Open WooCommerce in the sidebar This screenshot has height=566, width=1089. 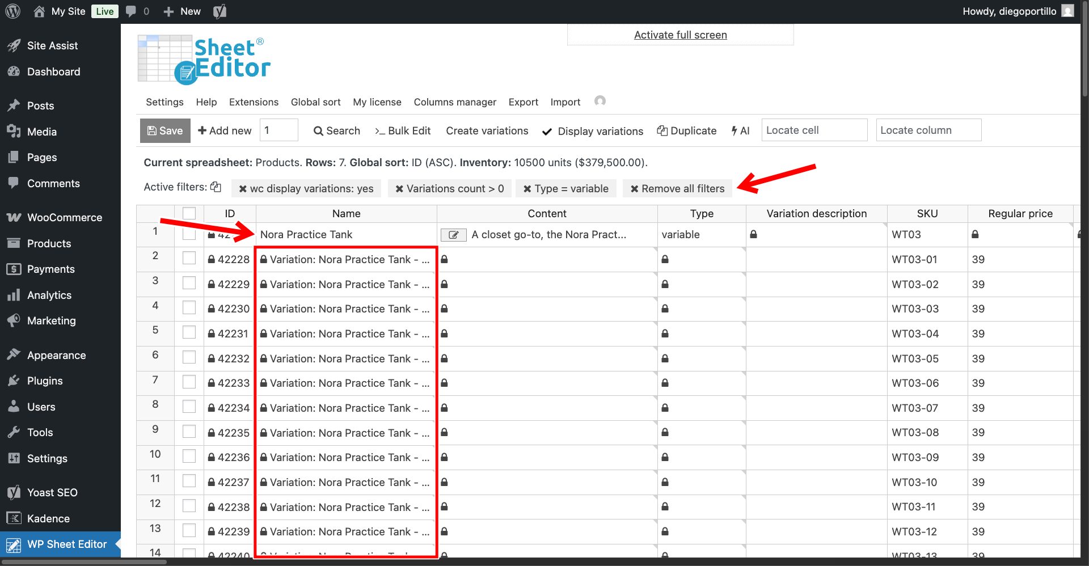coord(64,218)
